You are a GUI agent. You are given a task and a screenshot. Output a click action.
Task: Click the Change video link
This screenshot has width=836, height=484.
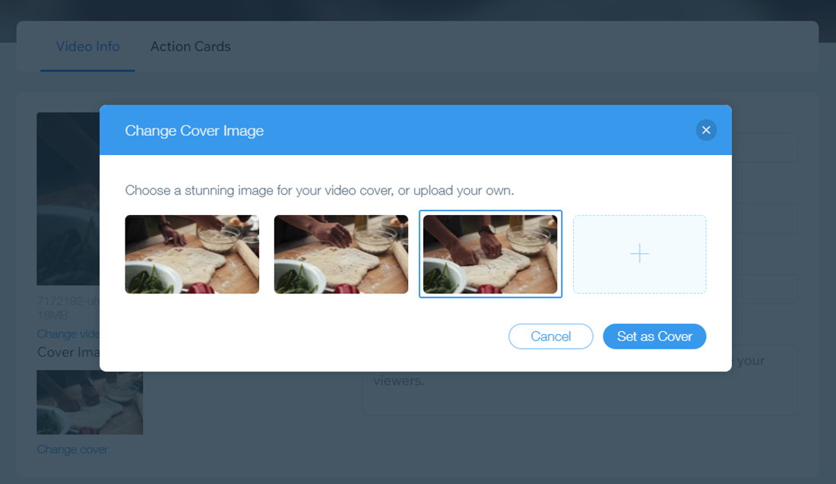coord(68,334)
